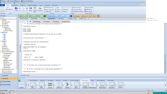Select the Selector block in the palette
The height and width of the screenshot is (94, 167).
point(67,85)
